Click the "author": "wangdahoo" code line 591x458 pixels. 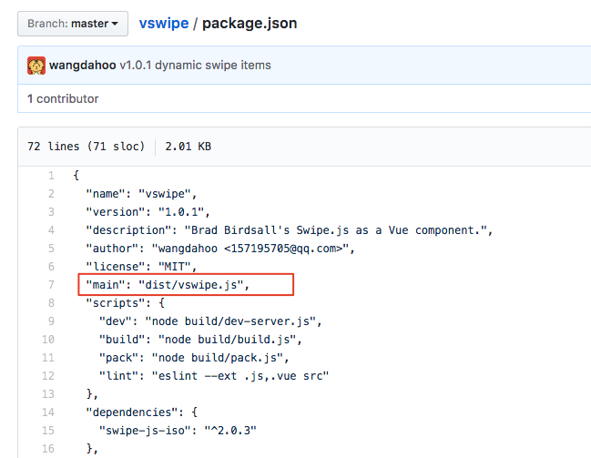coord(220,249)
